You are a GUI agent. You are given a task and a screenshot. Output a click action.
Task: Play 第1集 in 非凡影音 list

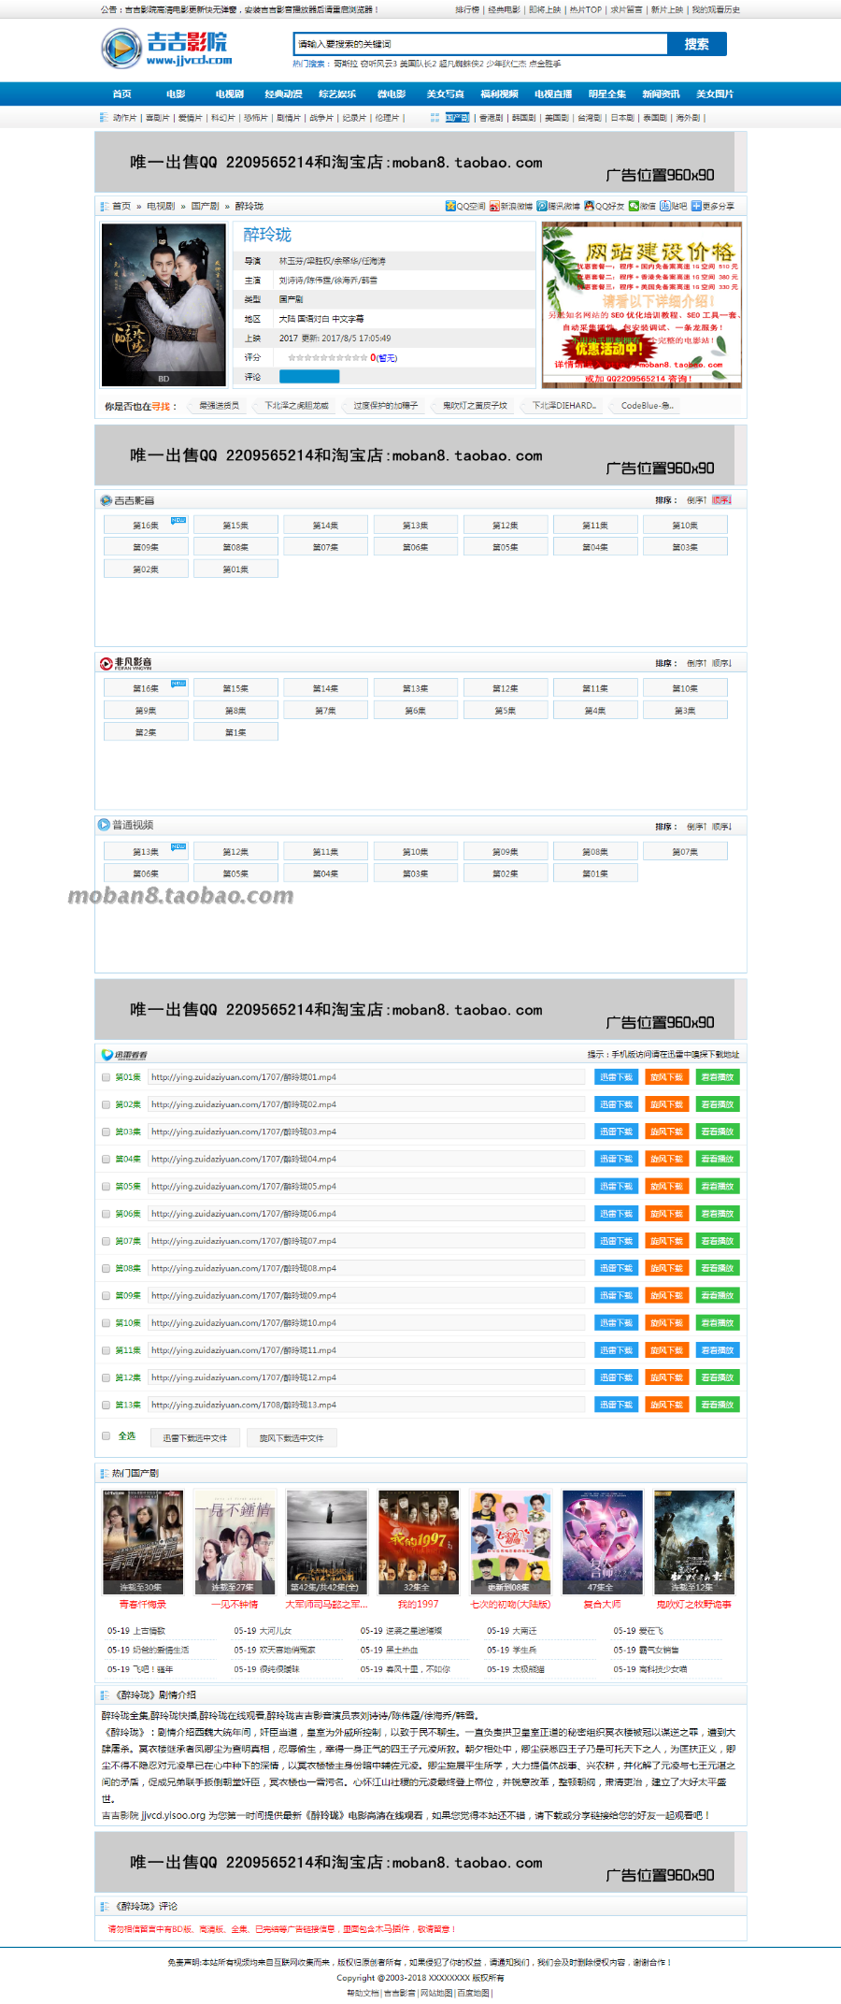tap(235, 732)
